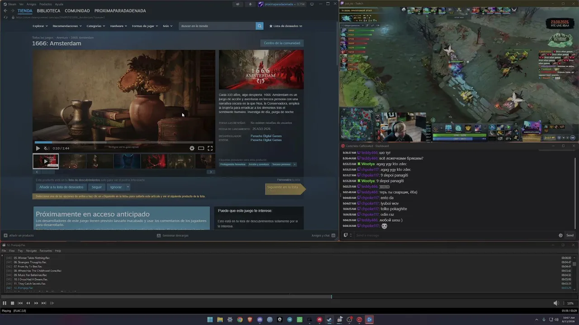Screen dimensions: 579x325
Task: Type a message in Twitch chat box
Action: (x=455, y=235)
